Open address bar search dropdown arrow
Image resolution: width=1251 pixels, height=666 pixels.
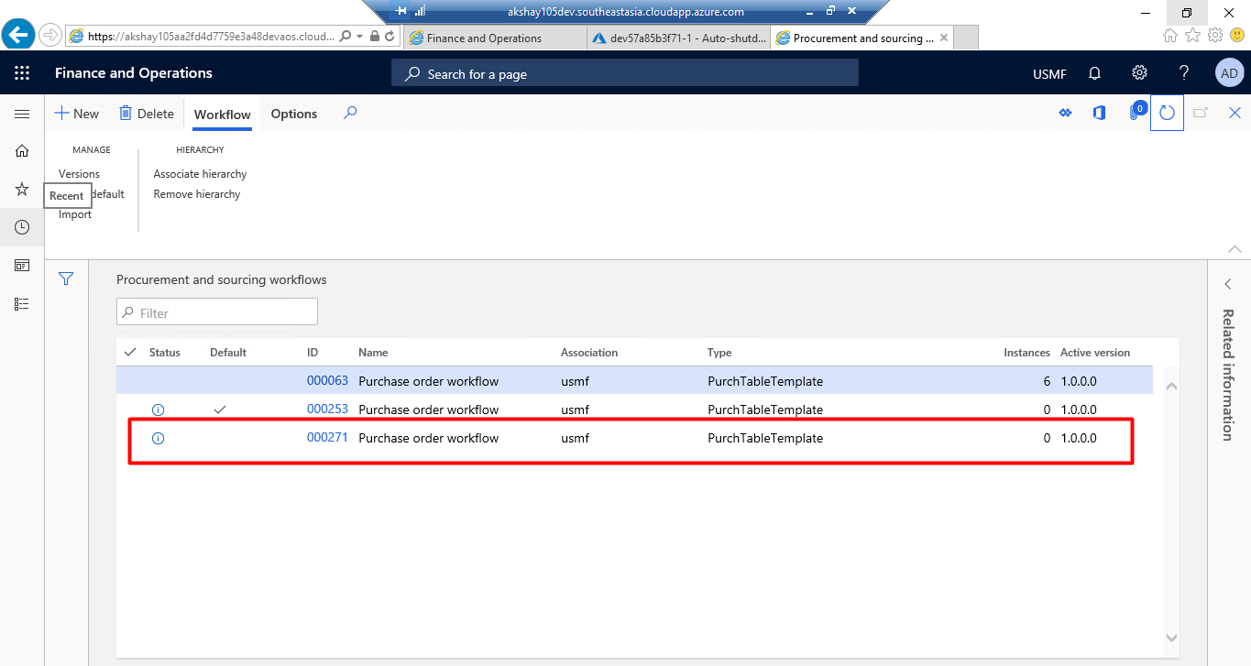click(359, 37)
